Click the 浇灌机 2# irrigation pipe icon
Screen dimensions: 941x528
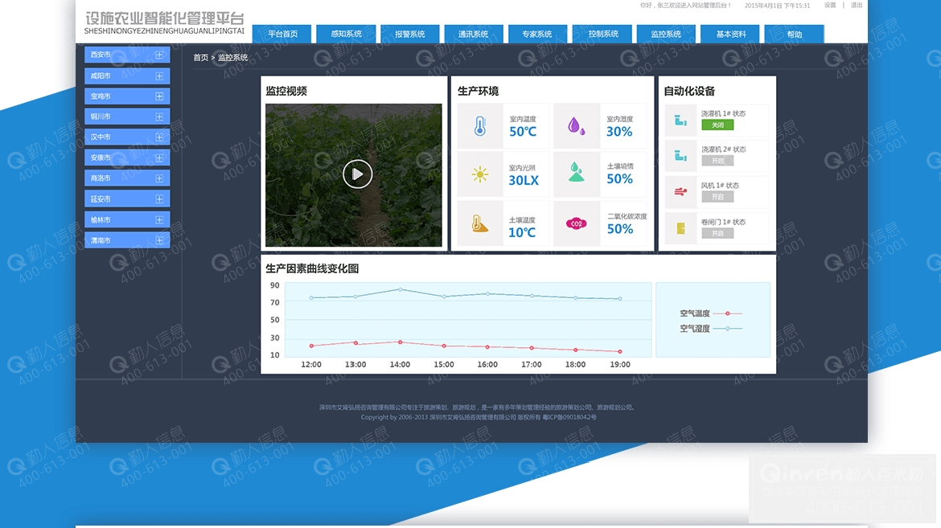680,156
